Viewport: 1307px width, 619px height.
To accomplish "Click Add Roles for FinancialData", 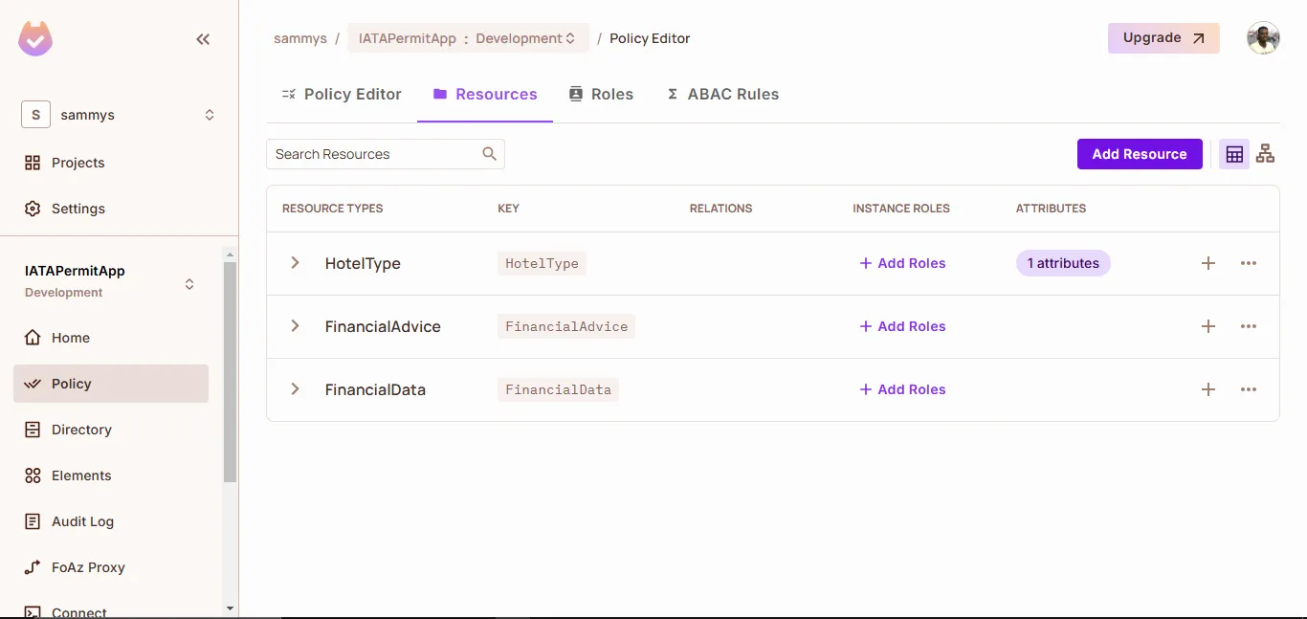I will (902, 389).
